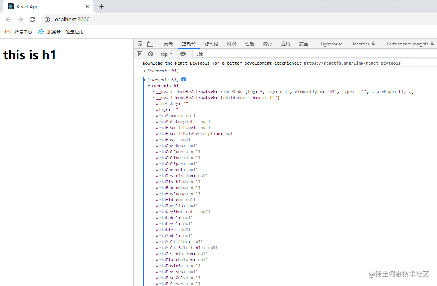Go back with the browser arrow
Screen dimensions: 437x286
point(8,20)
